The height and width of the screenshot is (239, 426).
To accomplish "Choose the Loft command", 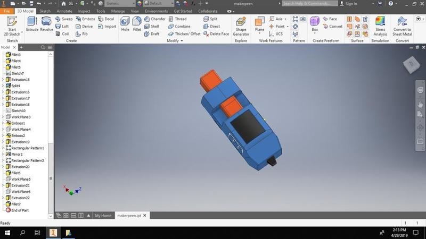I will pyautogui.click(x=62, y=26).
